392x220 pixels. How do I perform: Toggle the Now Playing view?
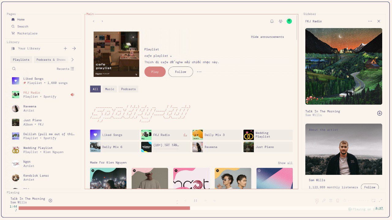(x=317, y=200)
